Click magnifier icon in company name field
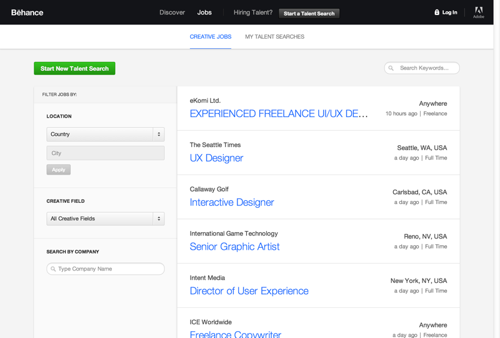500x338 pixels. 53,269
